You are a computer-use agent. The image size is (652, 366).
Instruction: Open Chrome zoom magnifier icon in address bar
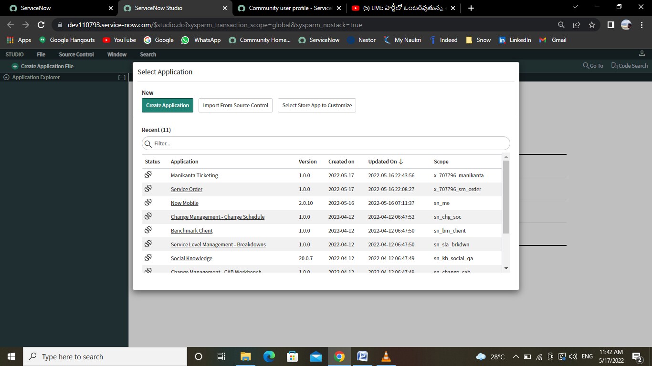click(561, 25)
